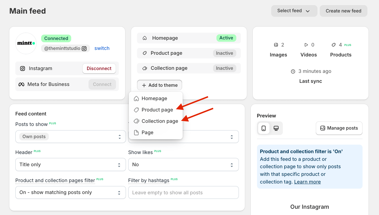This screenshot has width=379, height=215.
Task: Open the Learn more link
Action: point(307,182)
